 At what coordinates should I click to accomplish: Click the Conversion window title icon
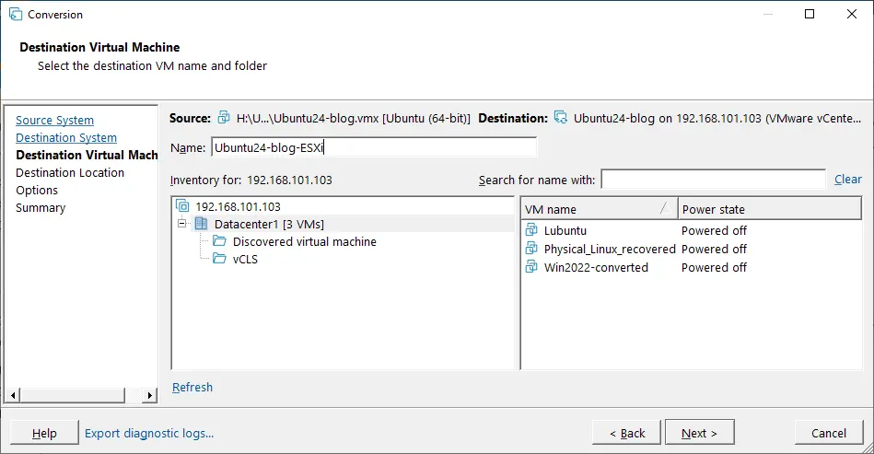point(16,15)
